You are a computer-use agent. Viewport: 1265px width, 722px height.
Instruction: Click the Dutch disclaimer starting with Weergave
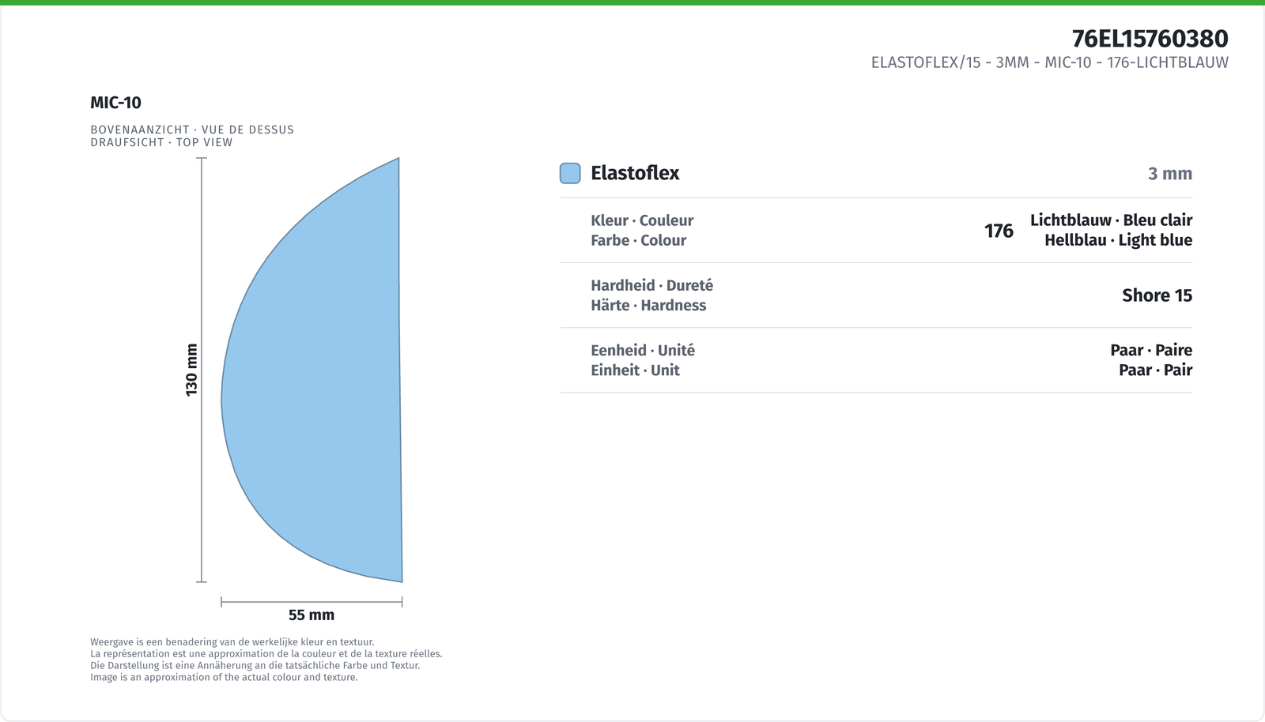(232, 642)
